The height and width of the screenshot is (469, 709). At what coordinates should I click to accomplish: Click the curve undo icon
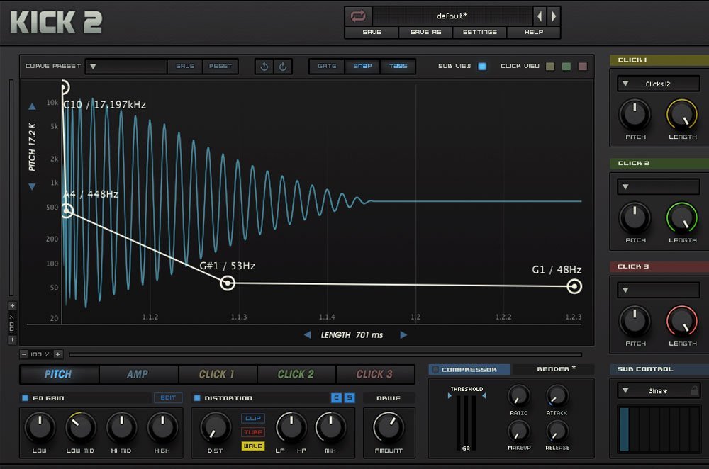point(264,67)
